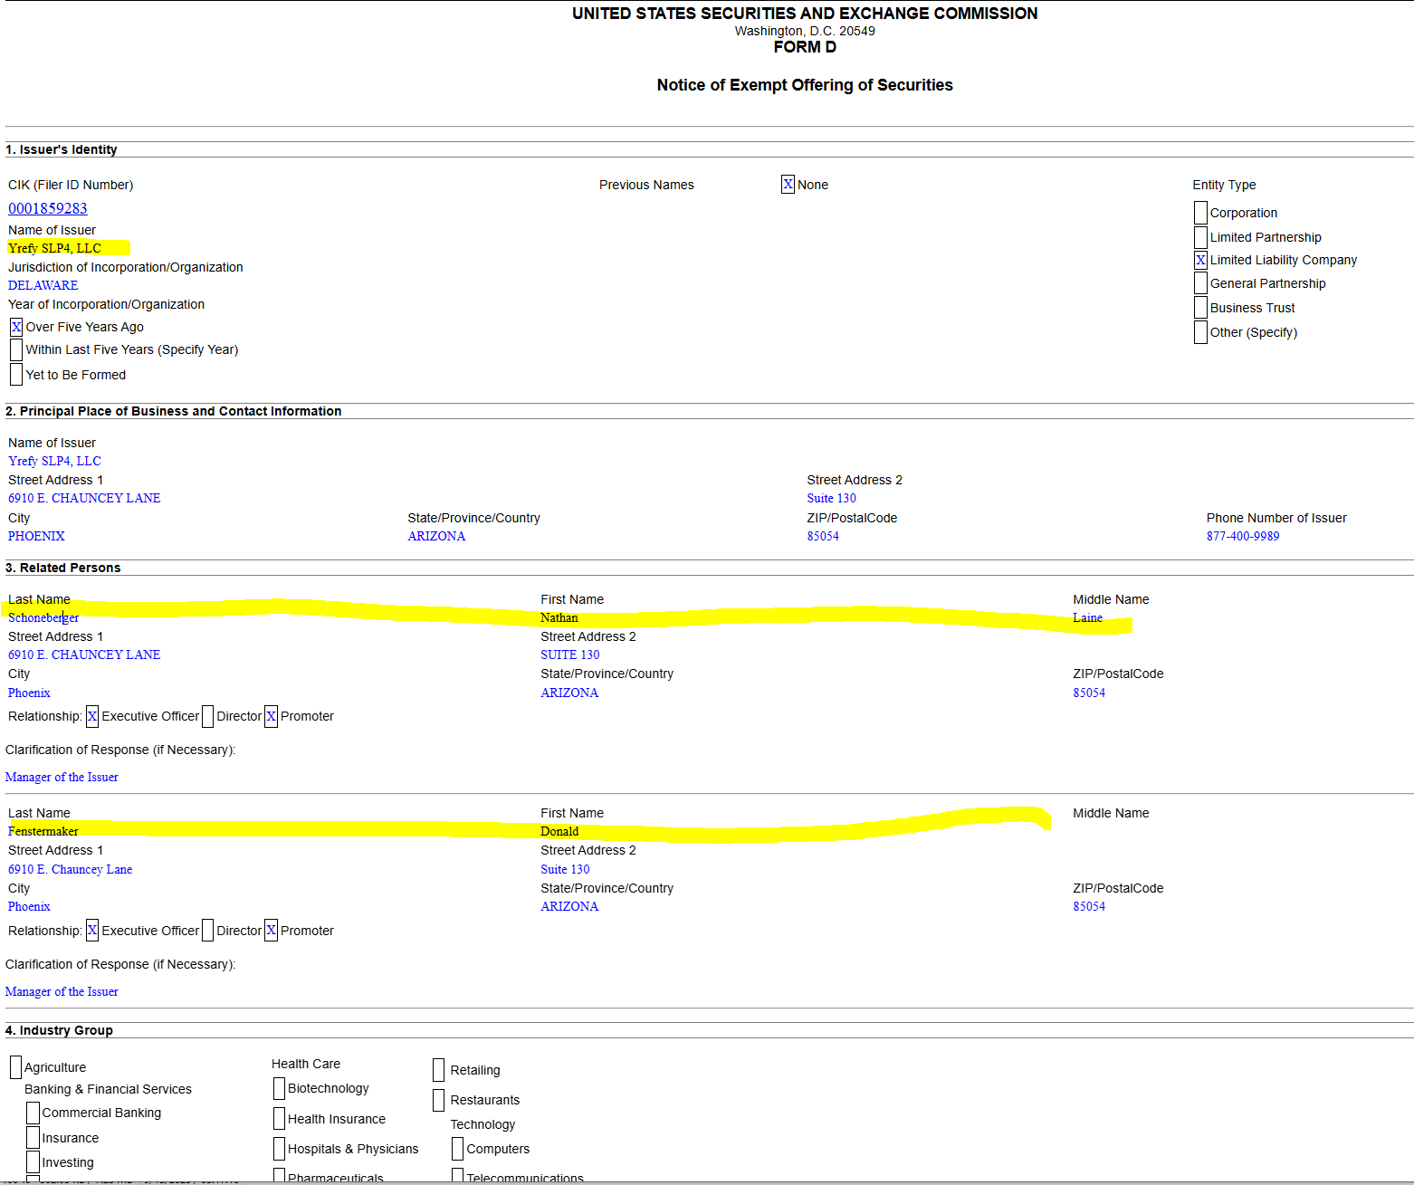This screenshot has height=1185, width=1414.
Task: Click Fenstermaker's Manager of the Issuer clarification
Action: click(62, 991)
